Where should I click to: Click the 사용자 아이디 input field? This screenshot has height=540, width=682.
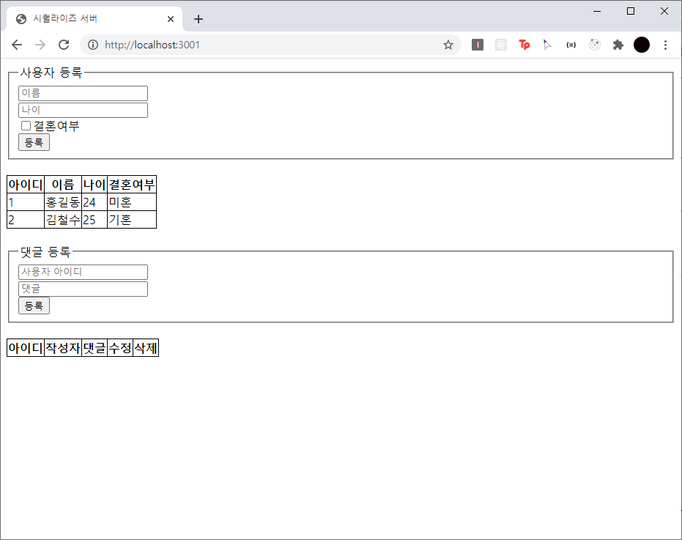click(x=83, y=272)
